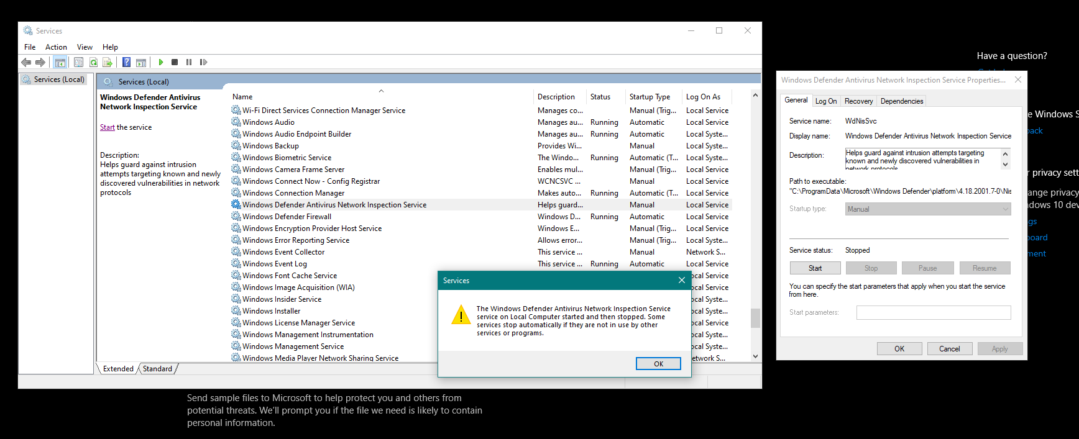Click the gear icon beside Windows Biometric Service
The width and height of the screenshot is (1079, 439).
pos(236,157)
